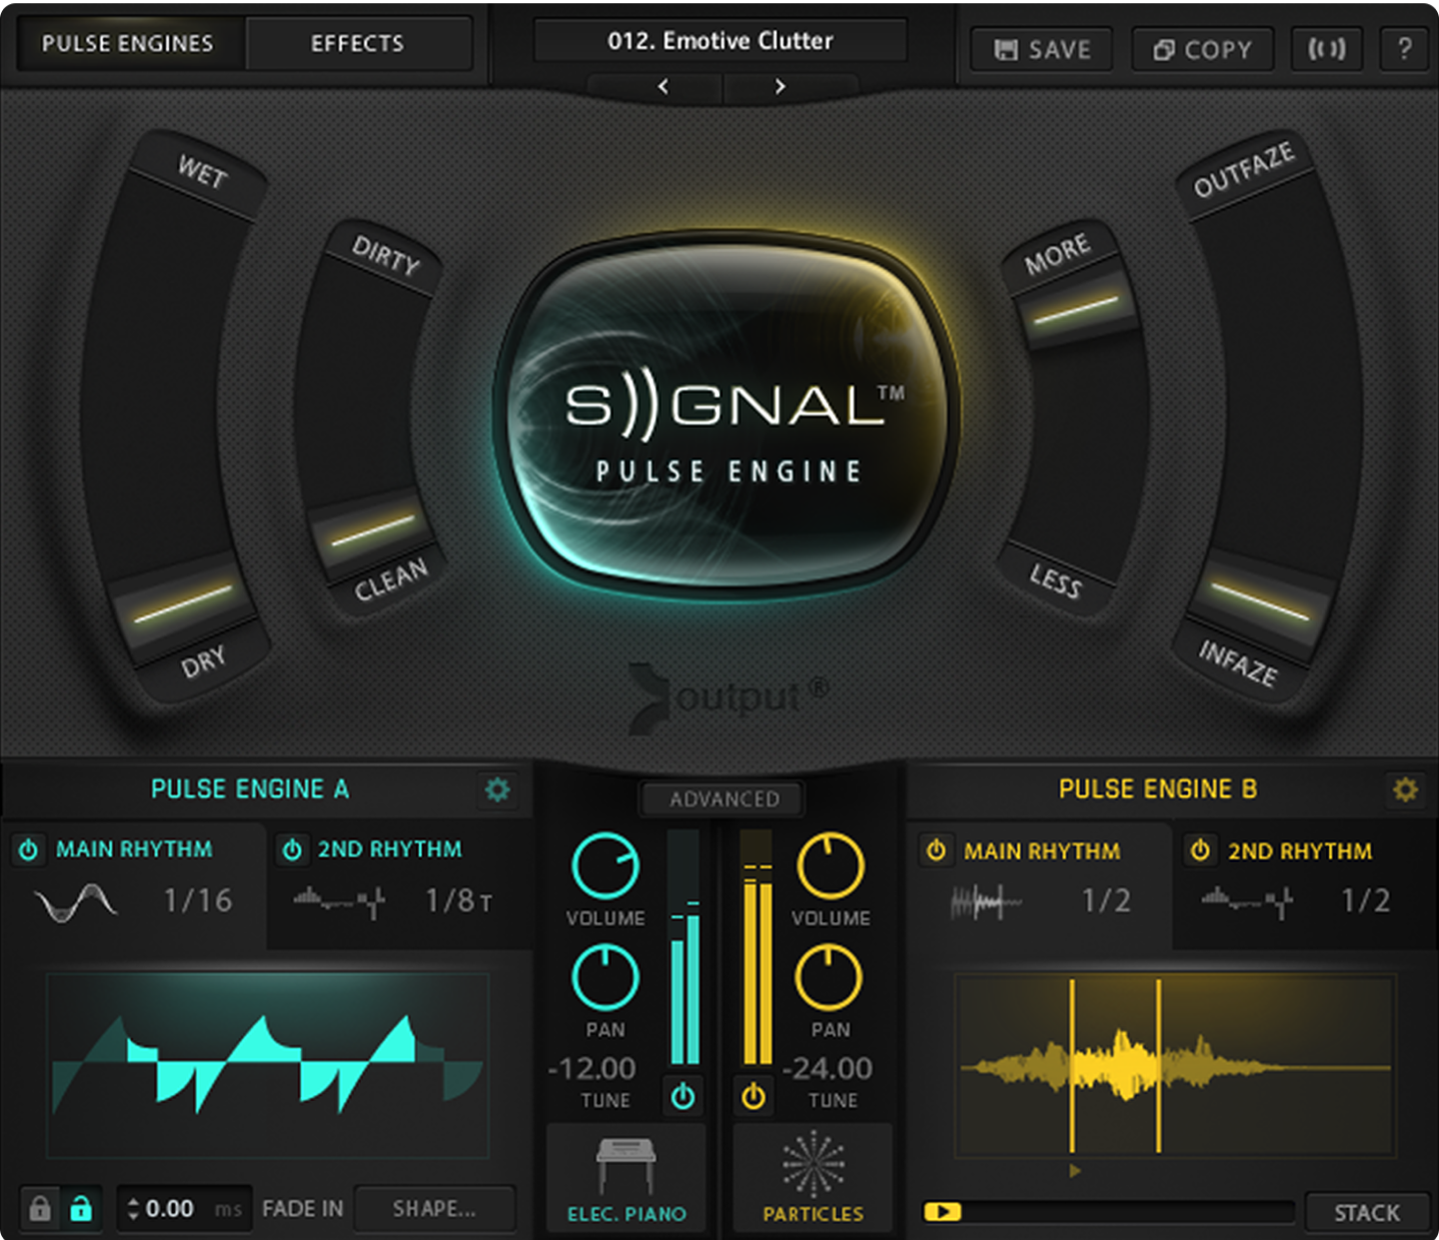Open the Elec. Piano sound source
Viewport: 1439px width, 1240px height.
[628, 1179]
